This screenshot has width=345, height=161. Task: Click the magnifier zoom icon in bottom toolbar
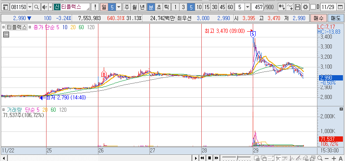[x=320, y=158]
